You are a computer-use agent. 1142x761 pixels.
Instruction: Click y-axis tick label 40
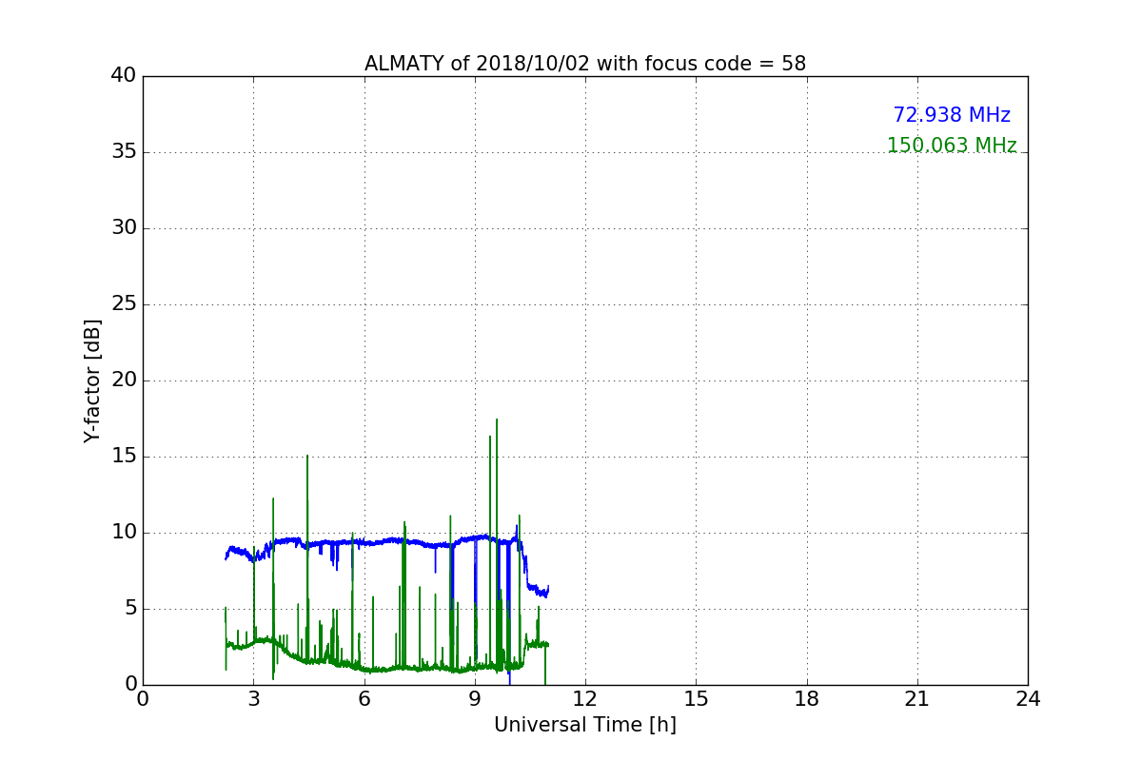click(124, 76)
